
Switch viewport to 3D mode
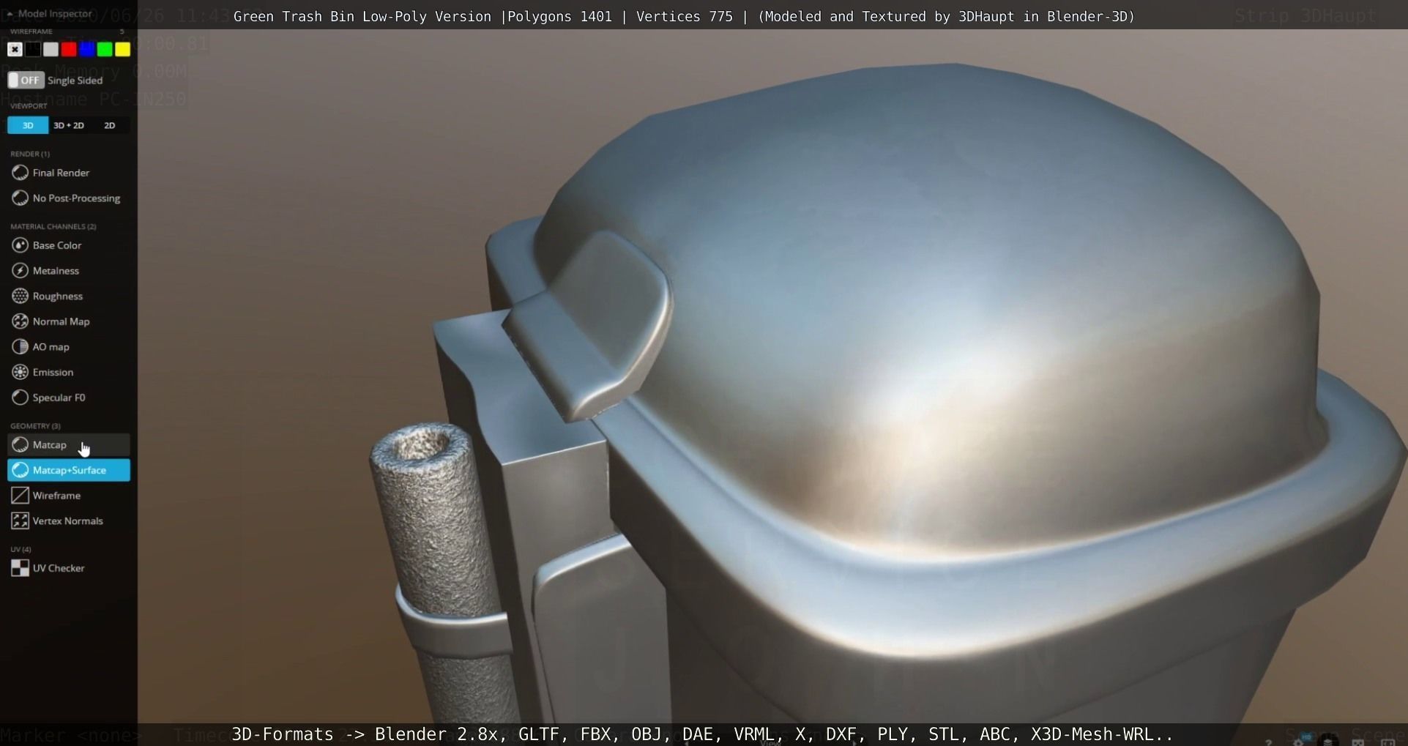(28, 125)
